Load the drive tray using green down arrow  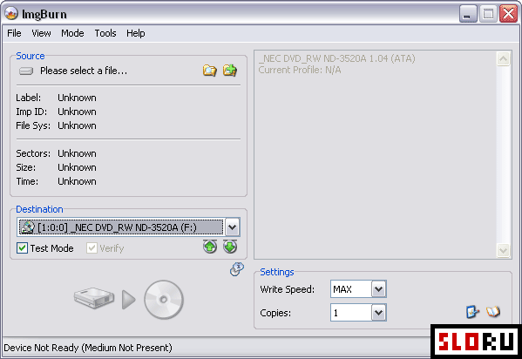pyautogui.click(x=230, y=247)
